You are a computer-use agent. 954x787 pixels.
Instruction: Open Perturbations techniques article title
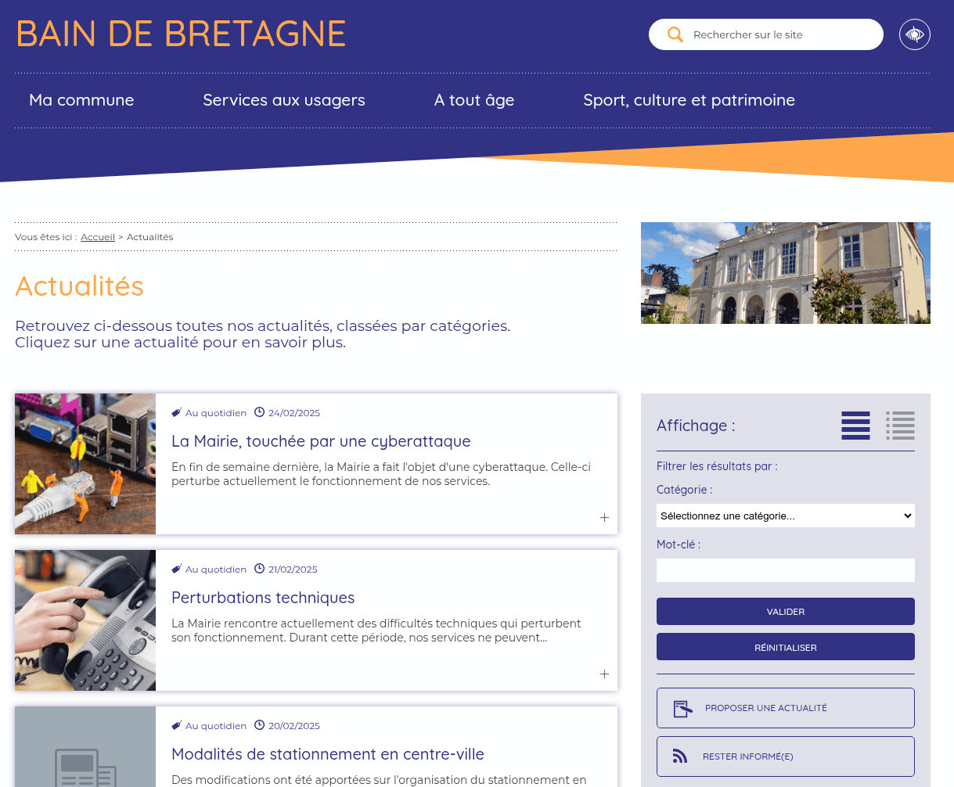tap(263, 598)
